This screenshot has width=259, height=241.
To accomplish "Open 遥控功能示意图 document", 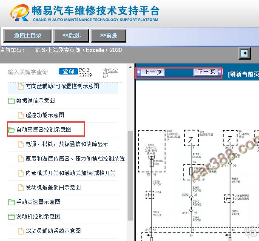I will [45, 115].
